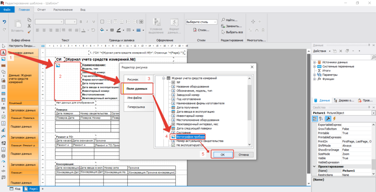Click the Cut scissors icon
The width and height of the screenshot is (376, 192).
point(29,26)
